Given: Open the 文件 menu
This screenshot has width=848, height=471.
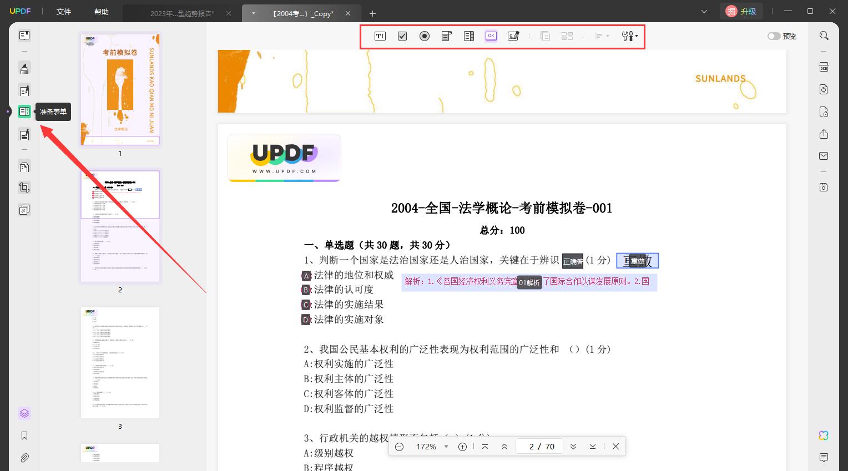Looking at the screenshot, I should (64, 12).
